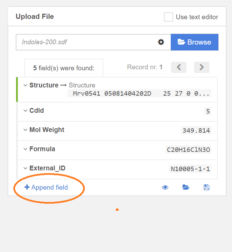Expand the Formula field chevron
The height and width of the screenshot is (252, 232).
pos(25,149)
